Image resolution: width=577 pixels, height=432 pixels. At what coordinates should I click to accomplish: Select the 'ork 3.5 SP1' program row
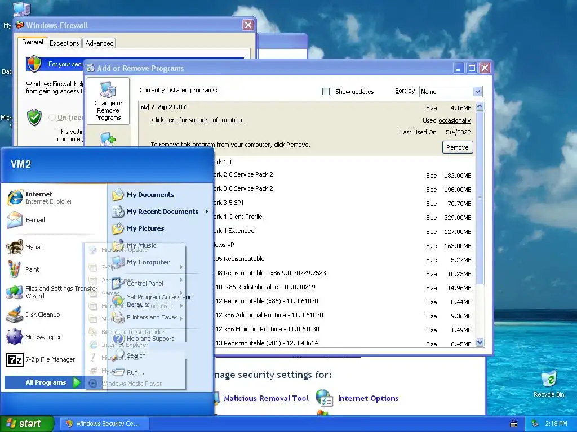click(344, 202)
